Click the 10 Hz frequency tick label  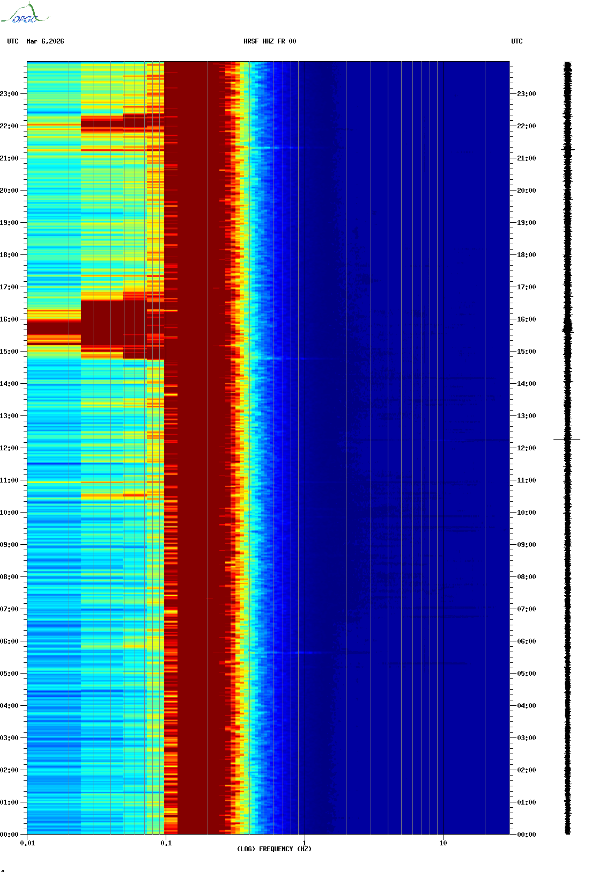tap(443, 843)
